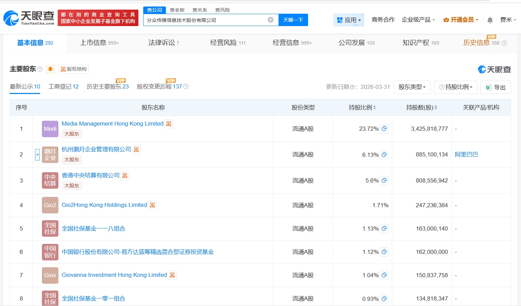Open holding pie chart icon for 23.72%

pos(384,129)
